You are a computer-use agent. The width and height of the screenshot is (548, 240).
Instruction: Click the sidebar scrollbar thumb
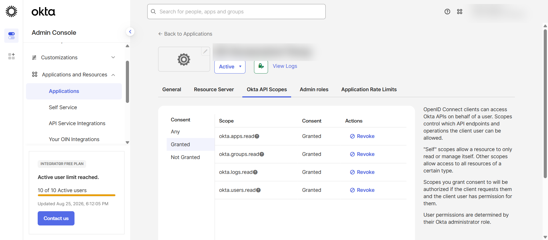point(127,82)
